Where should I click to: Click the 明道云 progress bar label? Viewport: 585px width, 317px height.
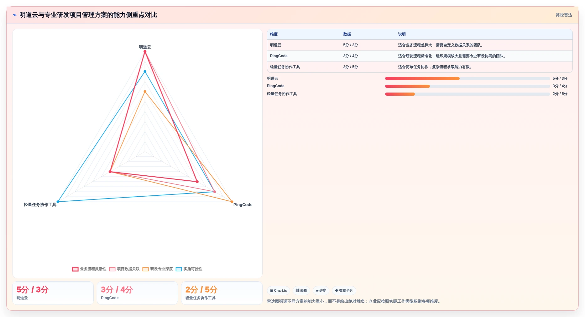(x=273, y=78)
